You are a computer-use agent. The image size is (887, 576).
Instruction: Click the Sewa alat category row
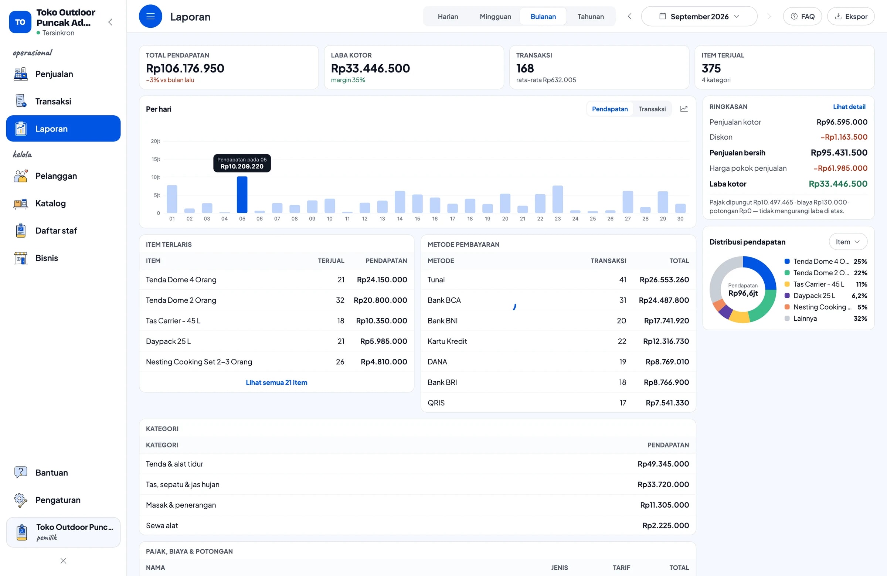(417, 525)
